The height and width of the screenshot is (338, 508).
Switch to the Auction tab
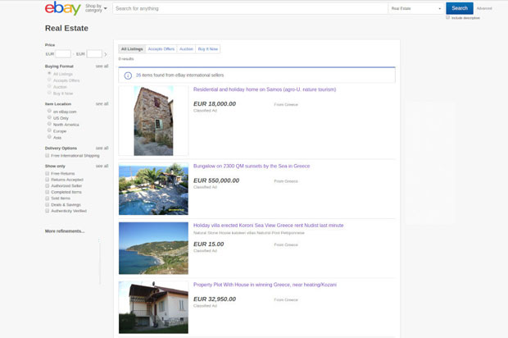[x=187, y=49]
